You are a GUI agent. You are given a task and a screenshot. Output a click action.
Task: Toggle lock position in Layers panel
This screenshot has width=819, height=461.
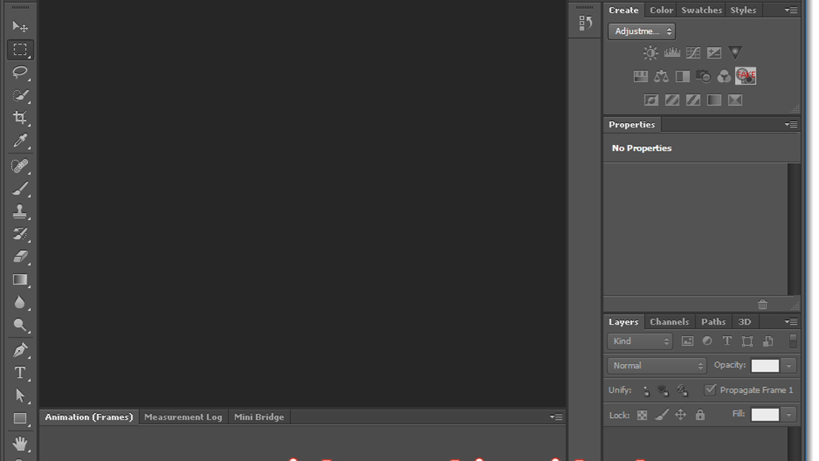click(680, 415)
